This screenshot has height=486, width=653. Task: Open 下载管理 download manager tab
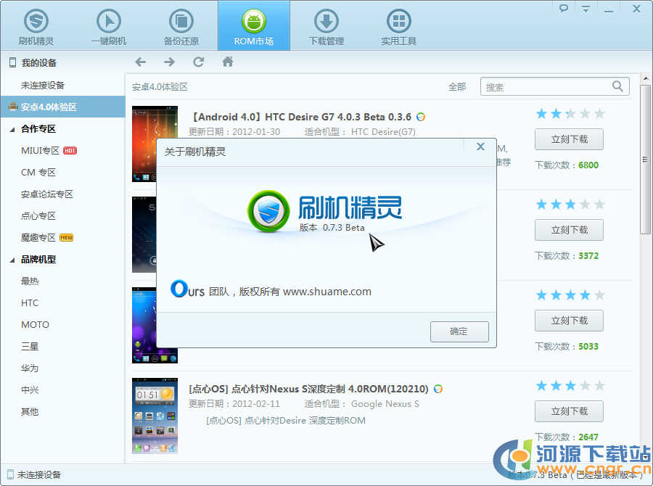326,27
